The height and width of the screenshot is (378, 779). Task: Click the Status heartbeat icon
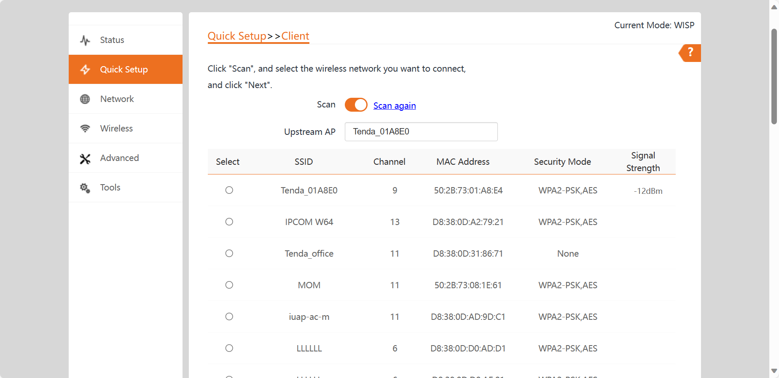[85, 40]
